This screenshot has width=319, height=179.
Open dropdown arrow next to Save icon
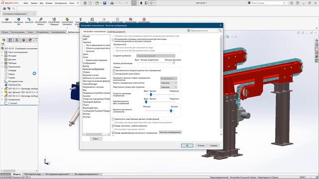coord(108,3)
